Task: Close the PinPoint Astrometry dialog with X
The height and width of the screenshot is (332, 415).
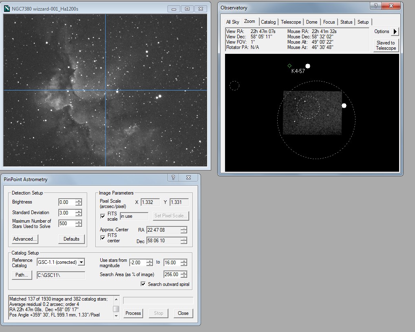Action: coord(188,177)
